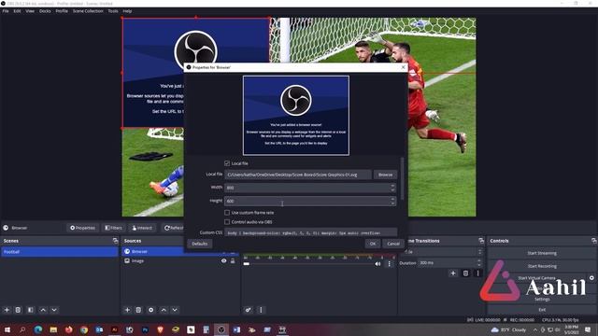Open Filters in source toolbar
Screen dimensions: 598x336
(x=114, y=228)
